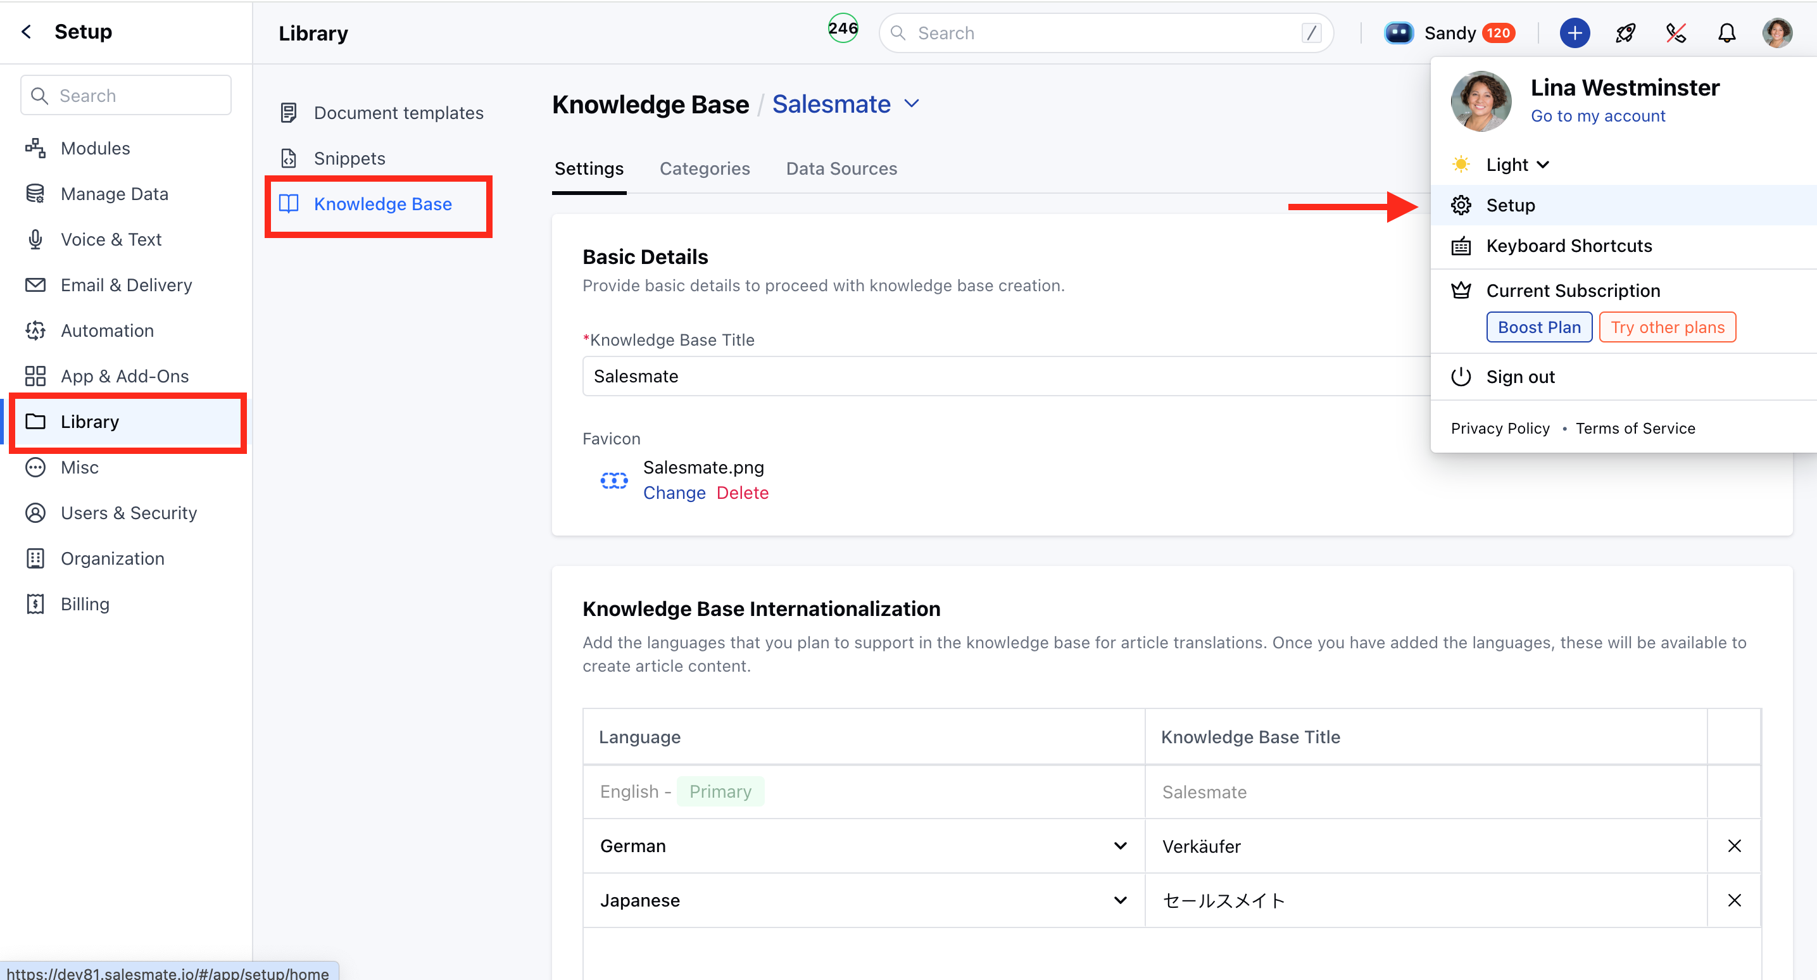
Task: Switch to the Data Sources tab
Action: (x=841, y=168)
